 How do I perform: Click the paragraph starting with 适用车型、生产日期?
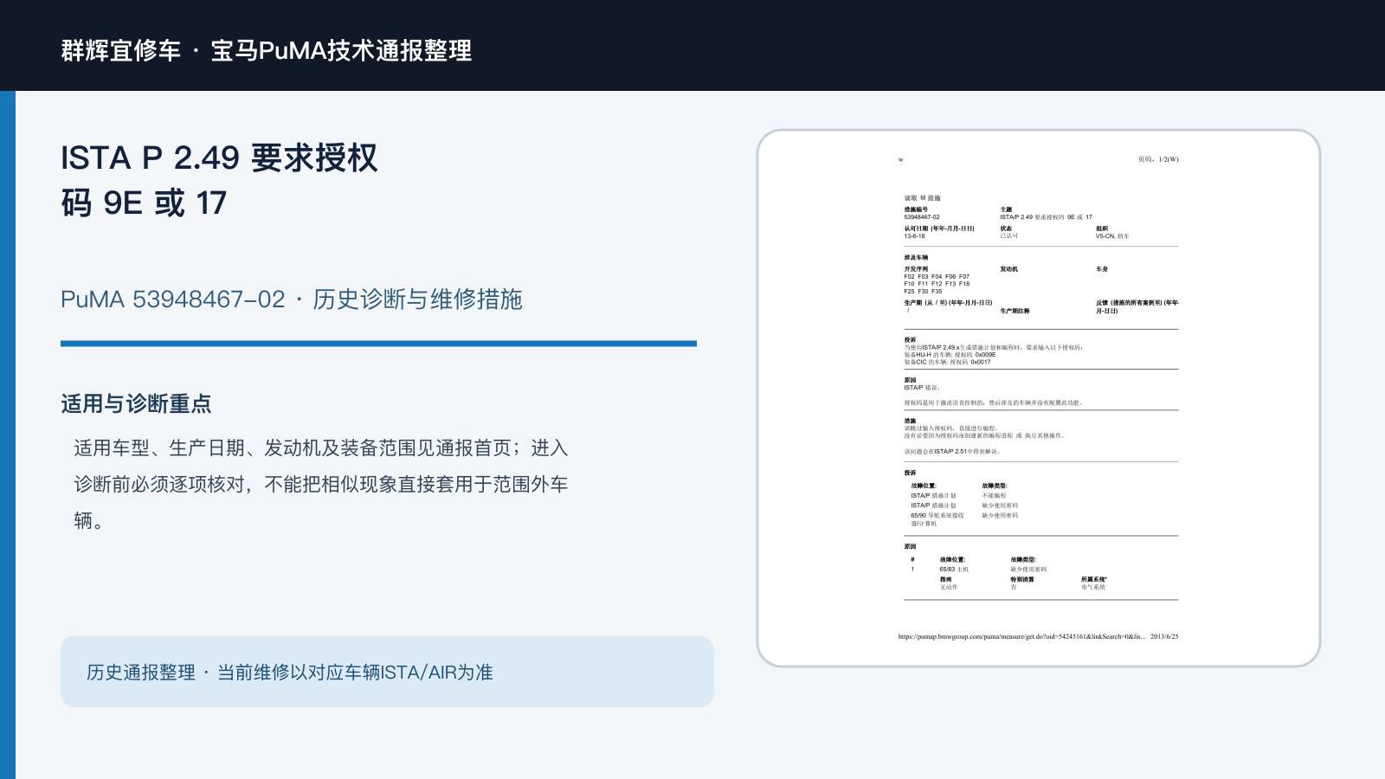coord(320,484)
